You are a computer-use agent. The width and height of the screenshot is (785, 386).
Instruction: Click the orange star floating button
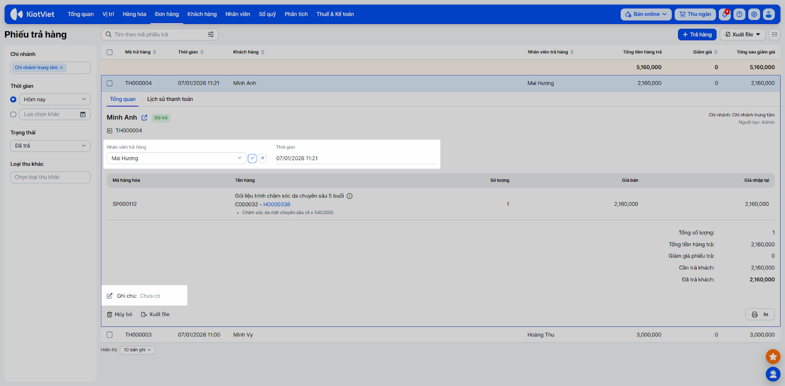pos(773,357)
